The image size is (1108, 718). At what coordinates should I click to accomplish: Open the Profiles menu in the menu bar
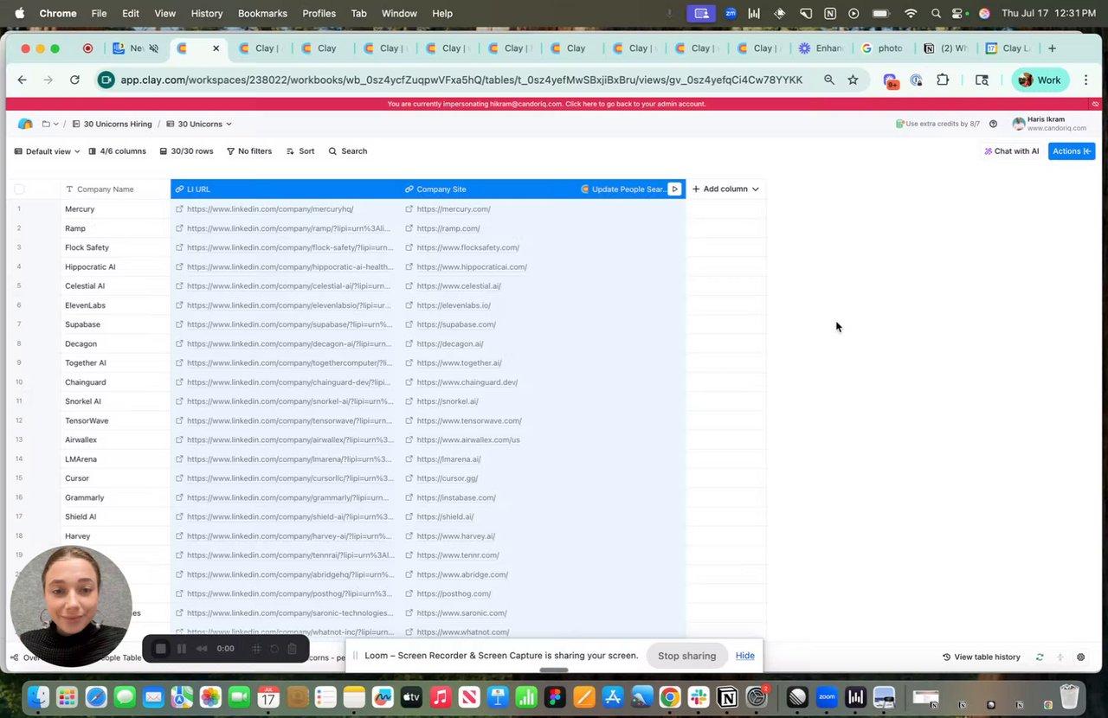pyautogui.click(x=319, y=13)
